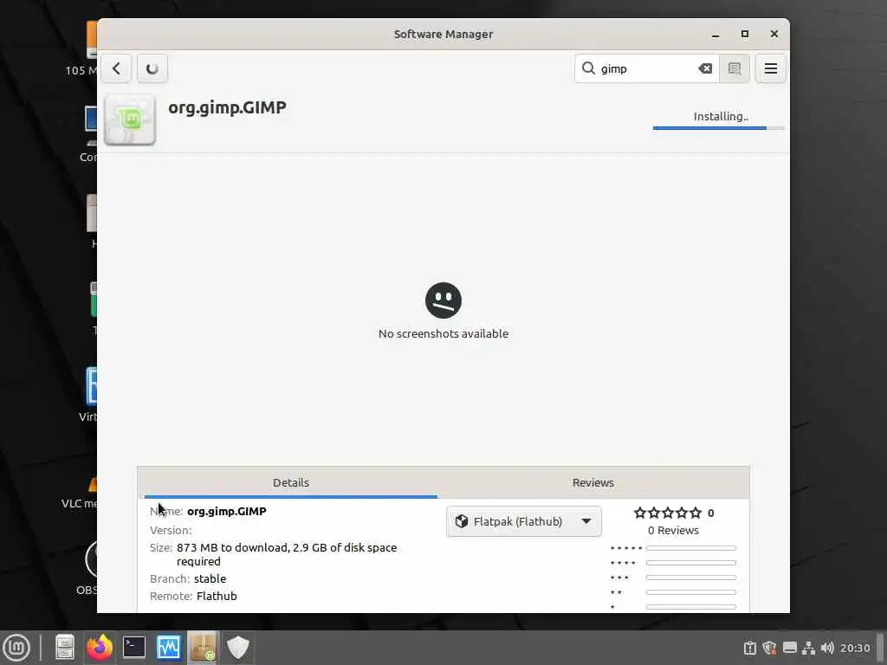
Task: Click the search magnifier icon
Action: click(588, 68)
